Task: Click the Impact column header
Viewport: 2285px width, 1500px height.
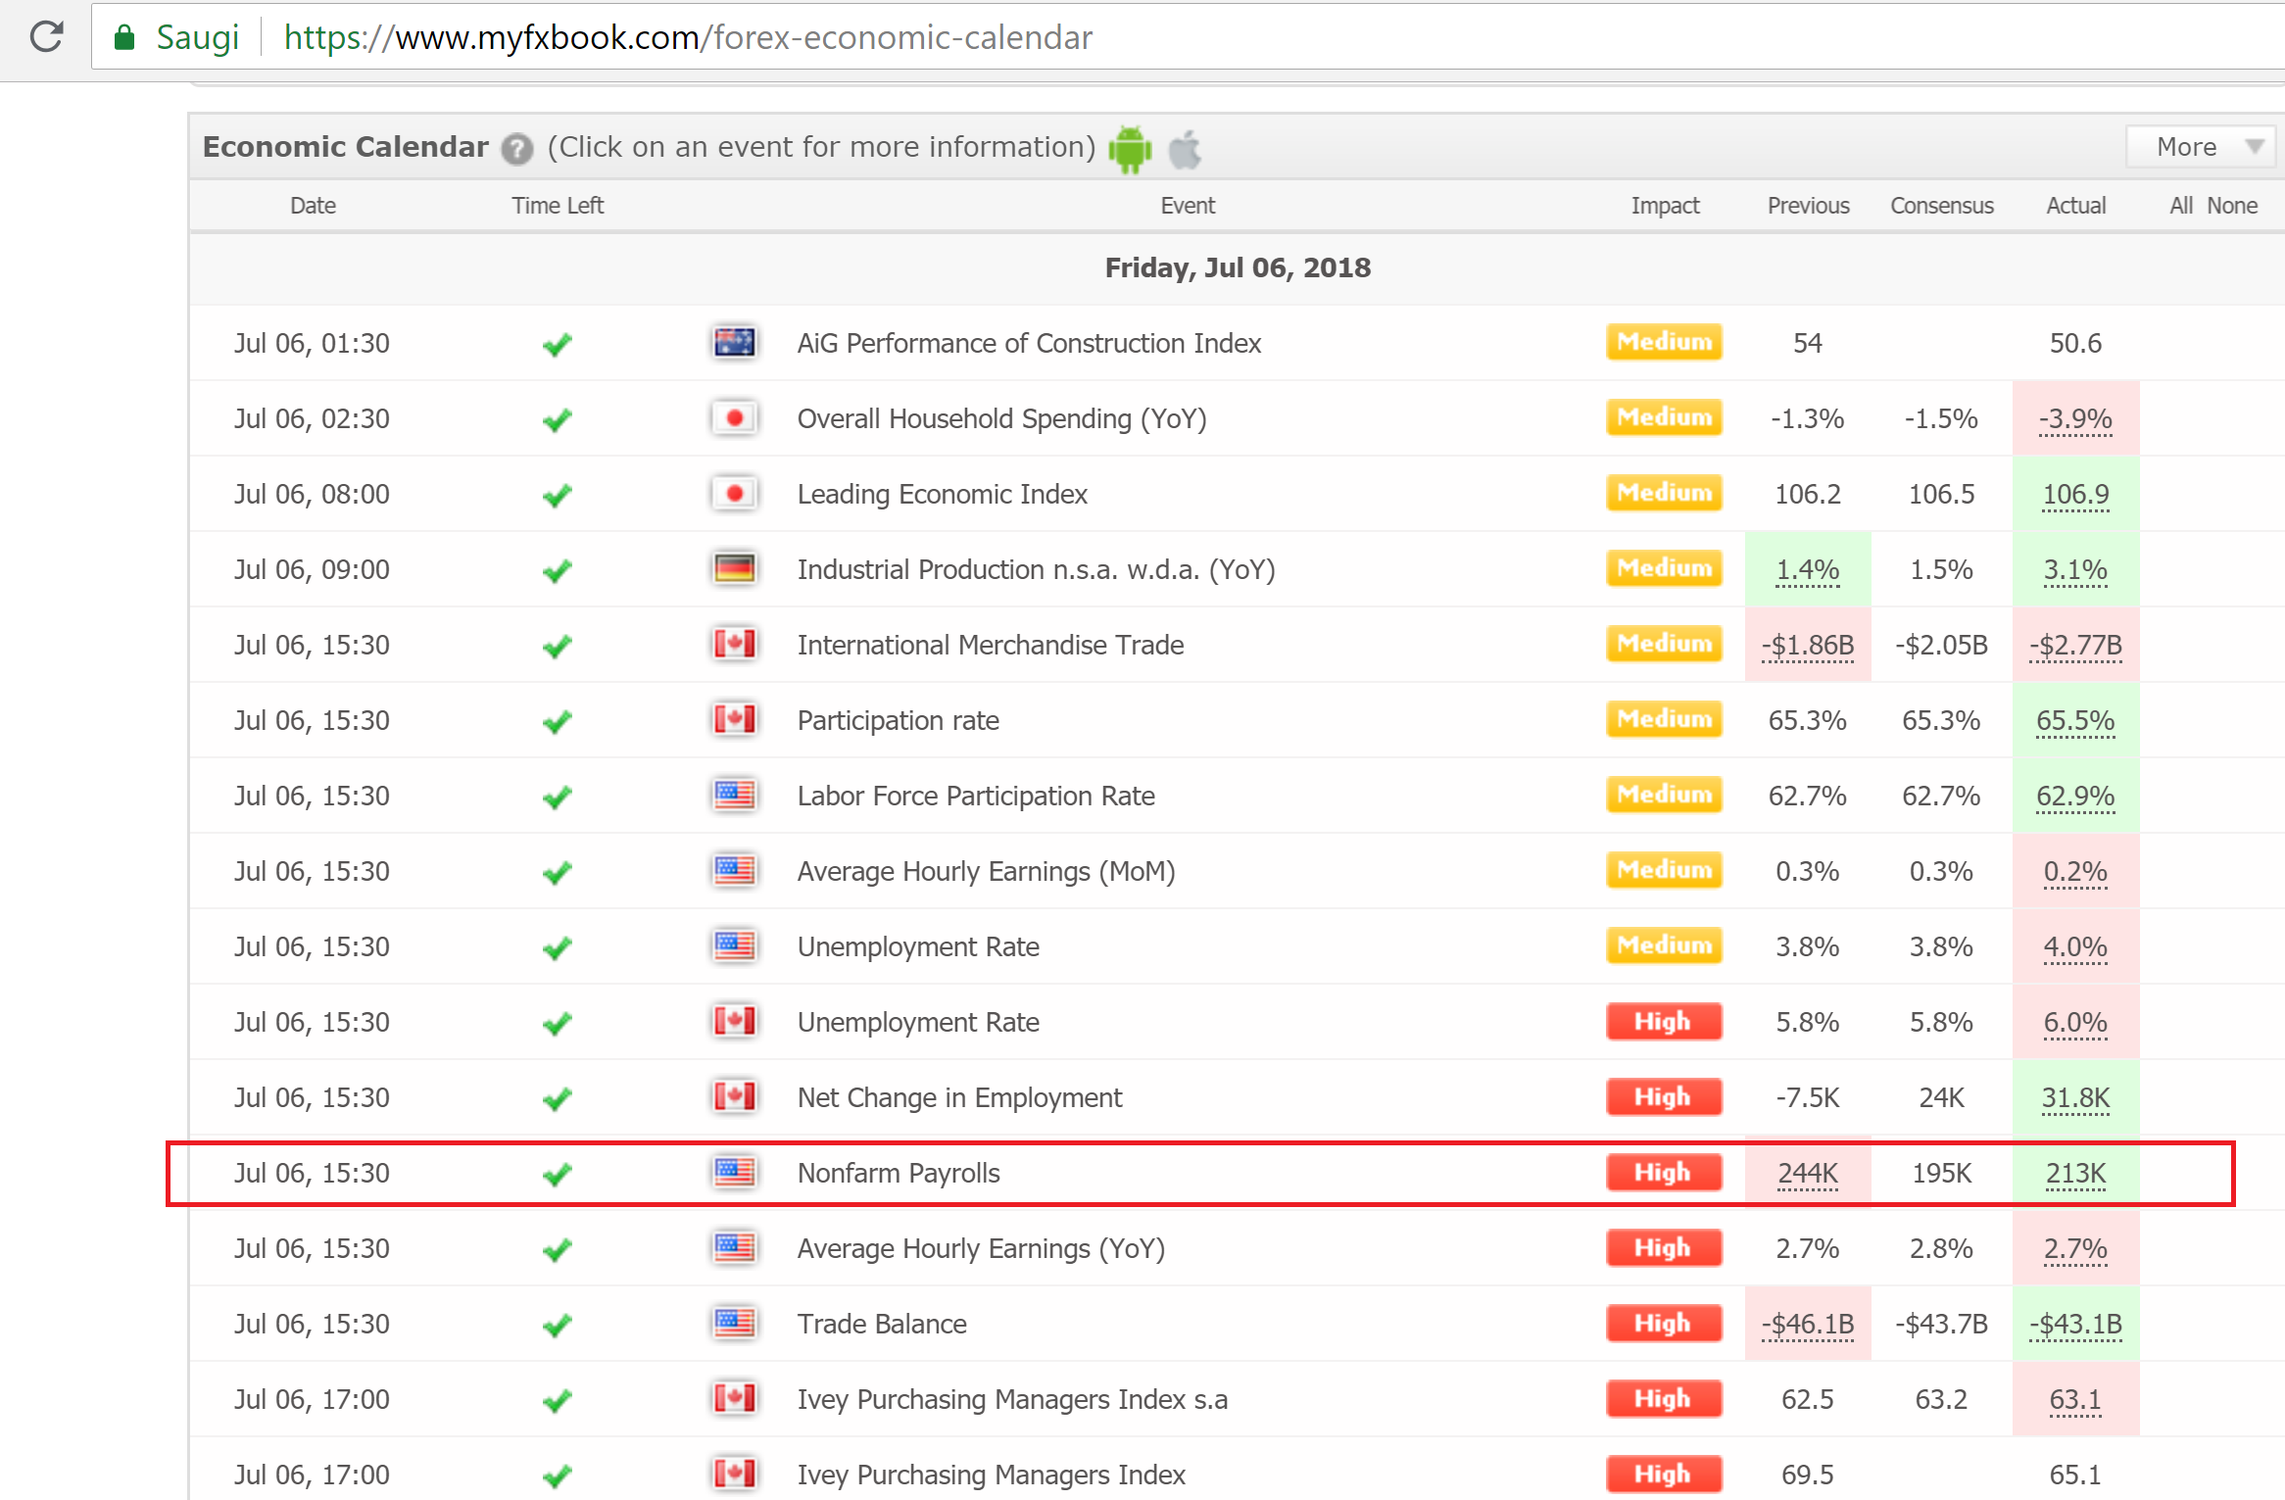Action: tap(1665, 206)
